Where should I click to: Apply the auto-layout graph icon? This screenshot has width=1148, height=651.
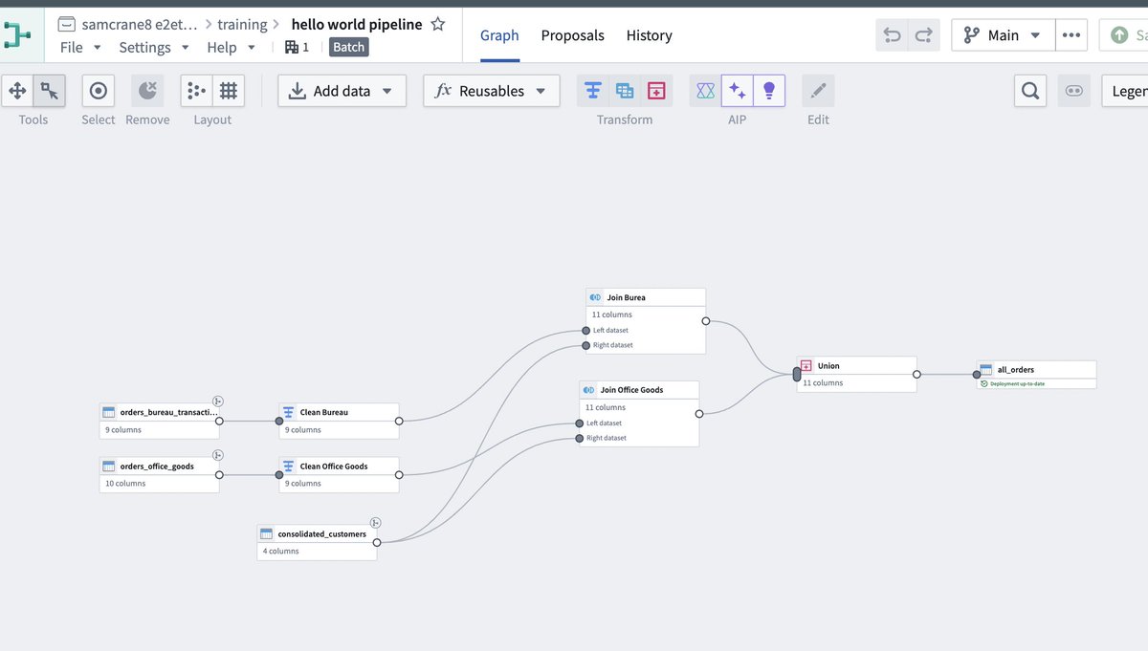pos(196,91)
